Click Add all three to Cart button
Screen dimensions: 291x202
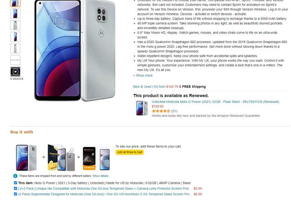coord(130,152)
